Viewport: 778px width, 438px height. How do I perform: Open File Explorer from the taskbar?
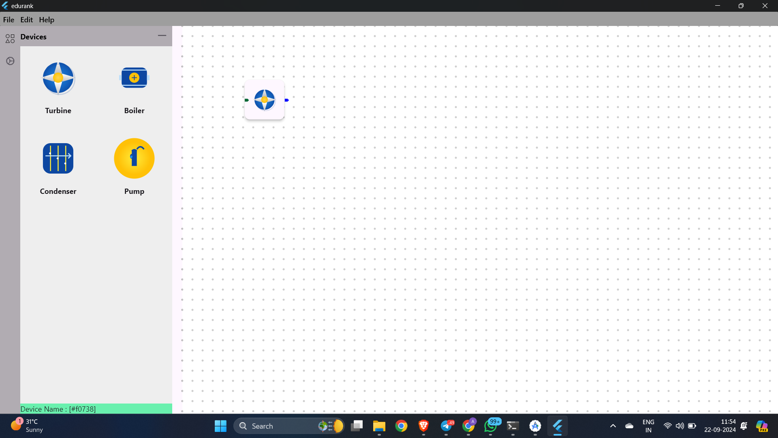click(x=379, y=426)
